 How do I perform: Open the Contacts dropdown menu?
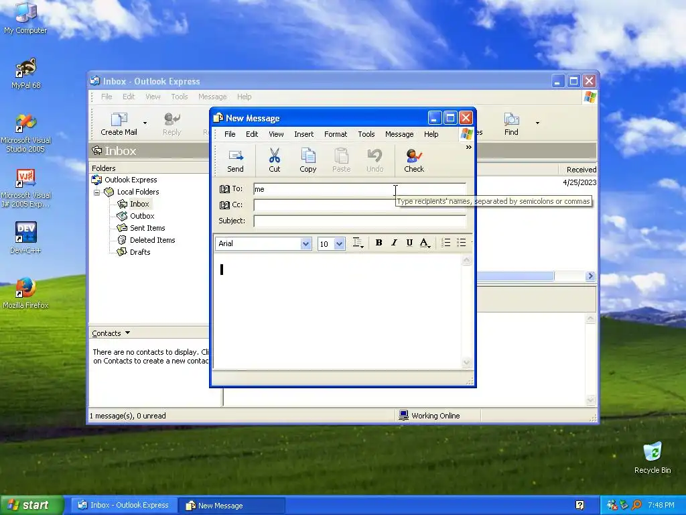tap(111, 333)
